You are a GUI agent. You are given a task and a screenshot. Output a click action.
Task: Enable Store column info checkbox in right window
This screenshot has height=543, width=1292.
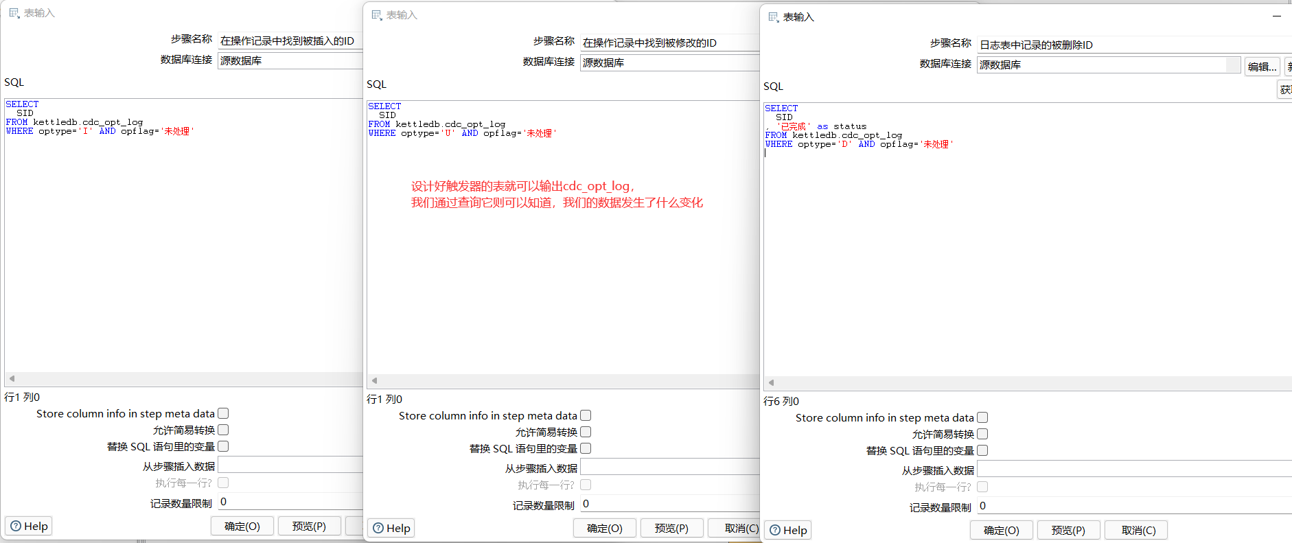(982, 417)
